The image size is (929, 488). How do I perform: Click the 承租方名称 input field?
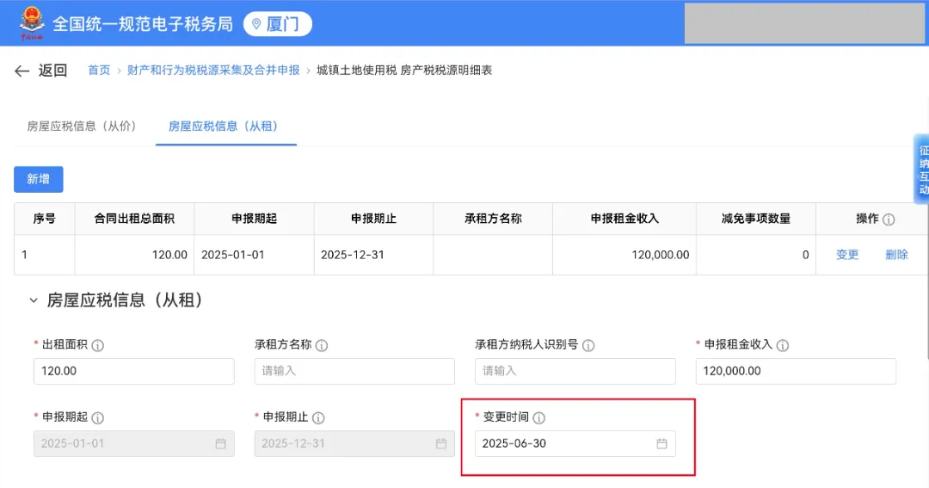coord(354,371)
